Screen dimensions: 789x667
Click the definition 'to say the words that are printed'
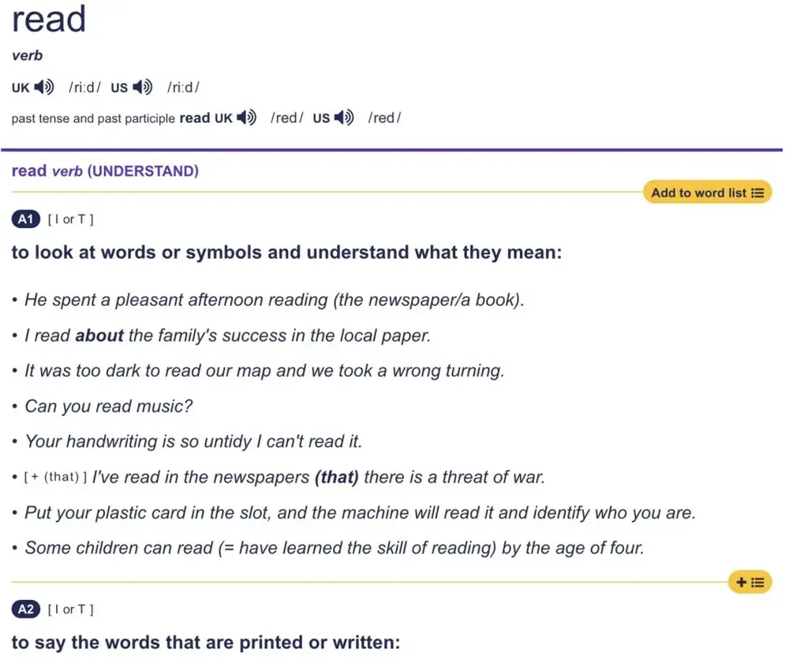click(x=206, y=642)
